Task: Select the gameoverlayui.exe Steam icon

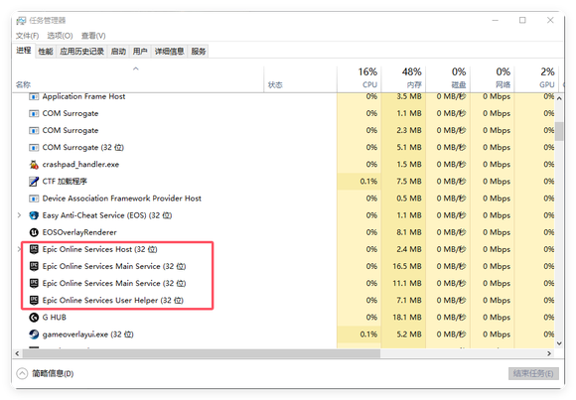Action: pyautogui.click(x=34, y=334)
